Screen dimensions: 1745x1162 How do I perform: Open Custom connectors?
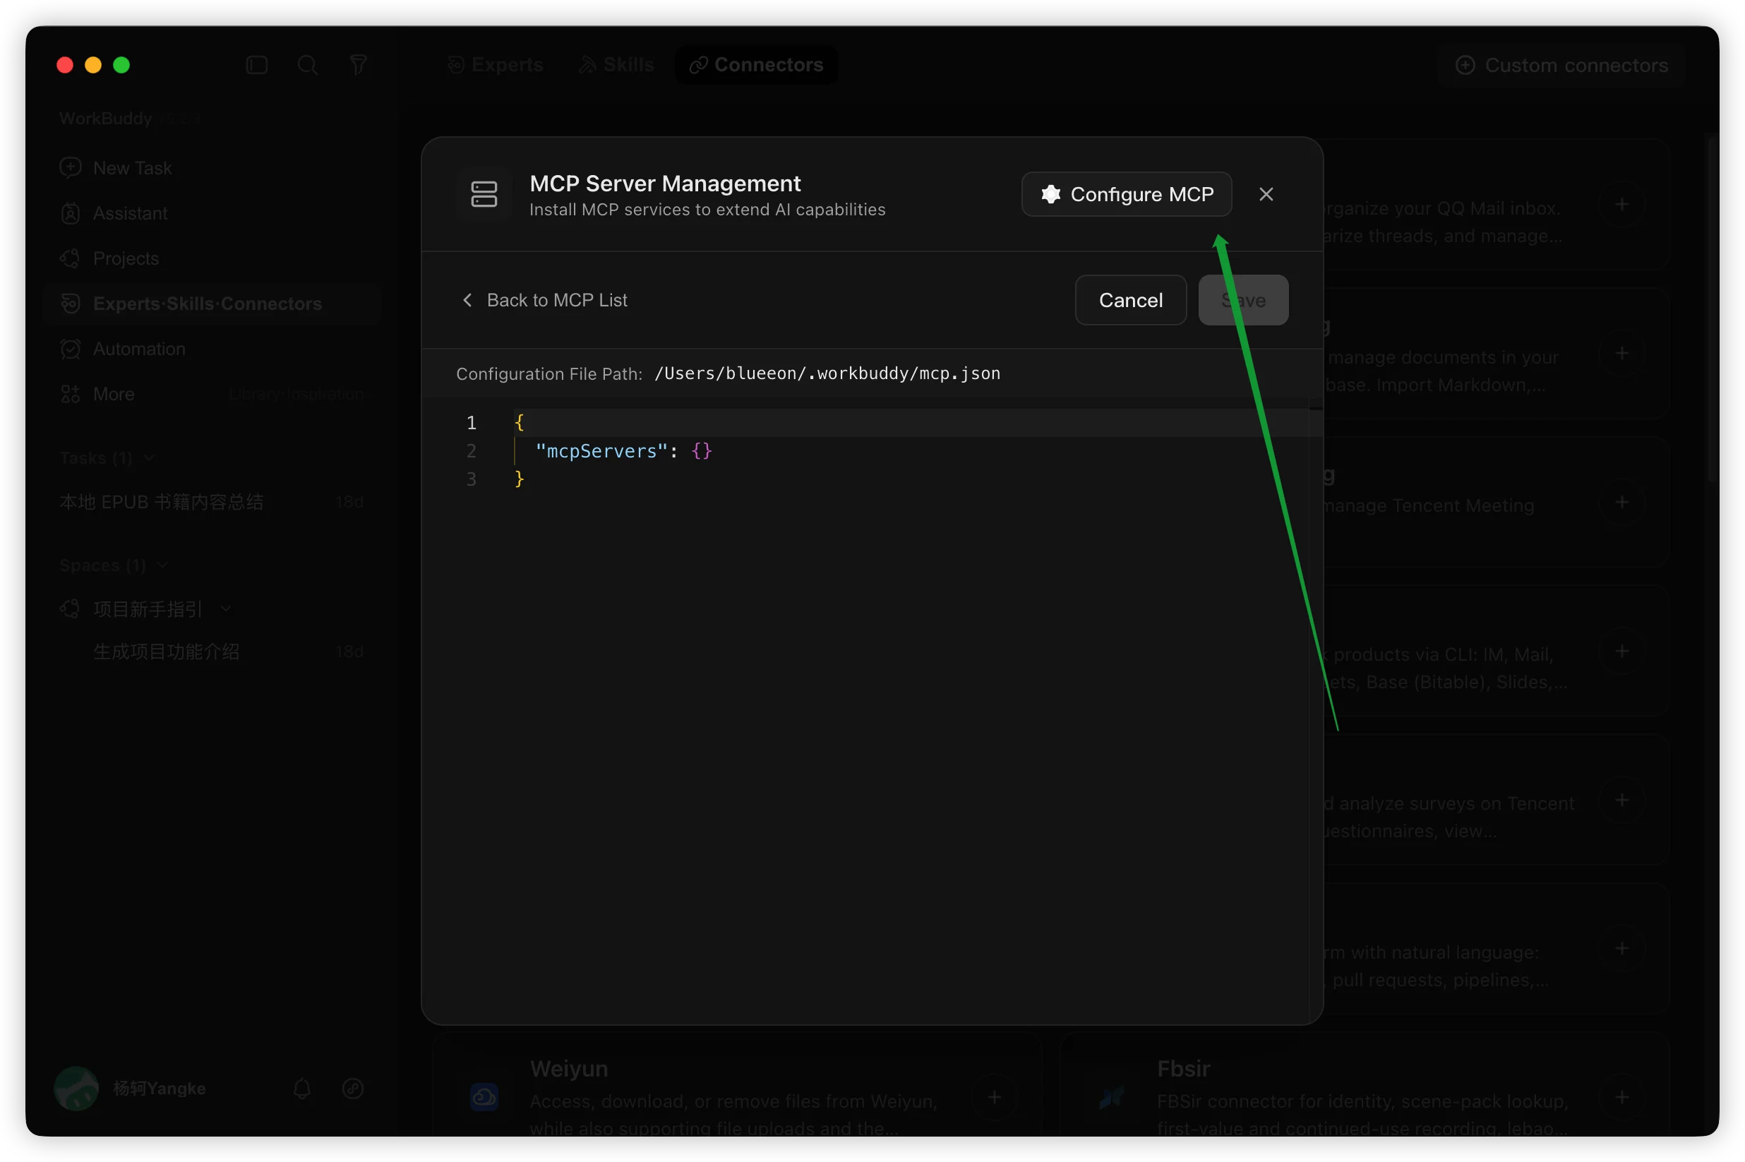pos(1561,65)
